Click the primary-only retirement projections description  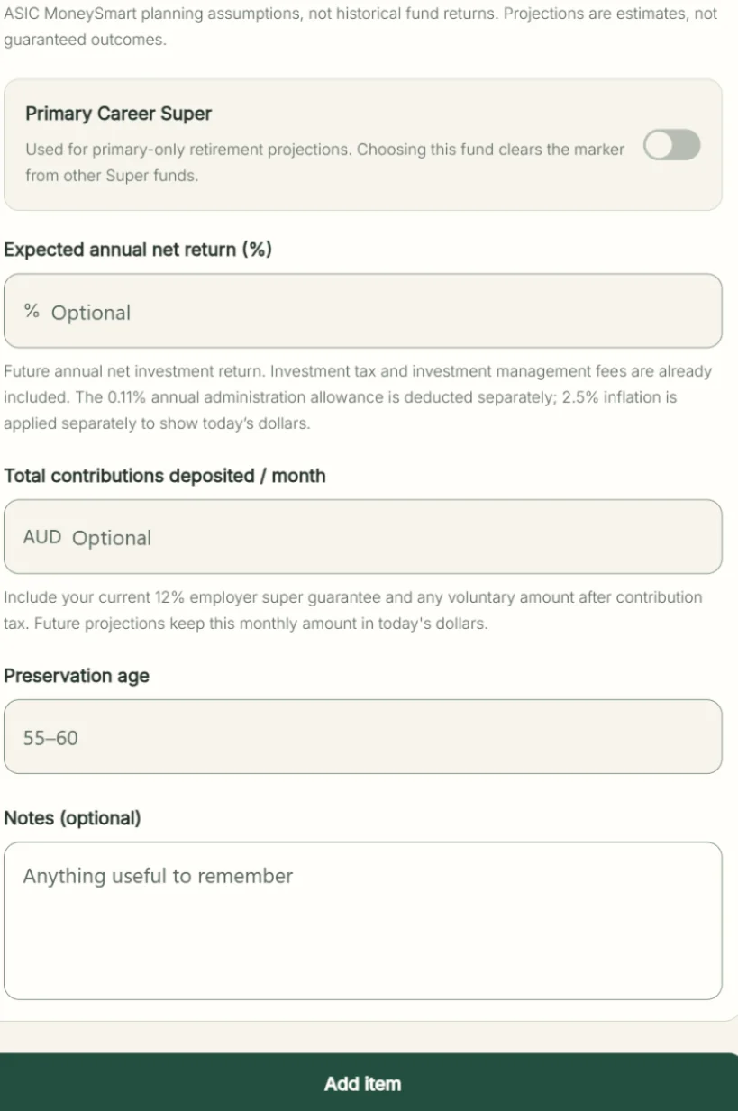pos(324,162)
